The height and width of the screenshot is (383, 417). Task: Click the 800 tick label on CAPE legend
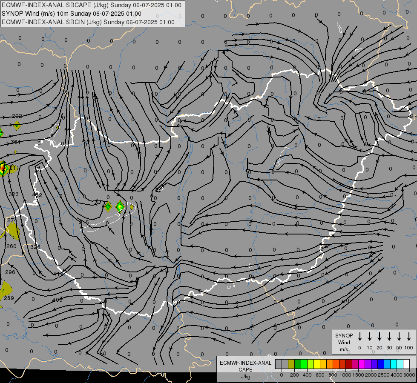pyautogui.click(x=333, y=375)
